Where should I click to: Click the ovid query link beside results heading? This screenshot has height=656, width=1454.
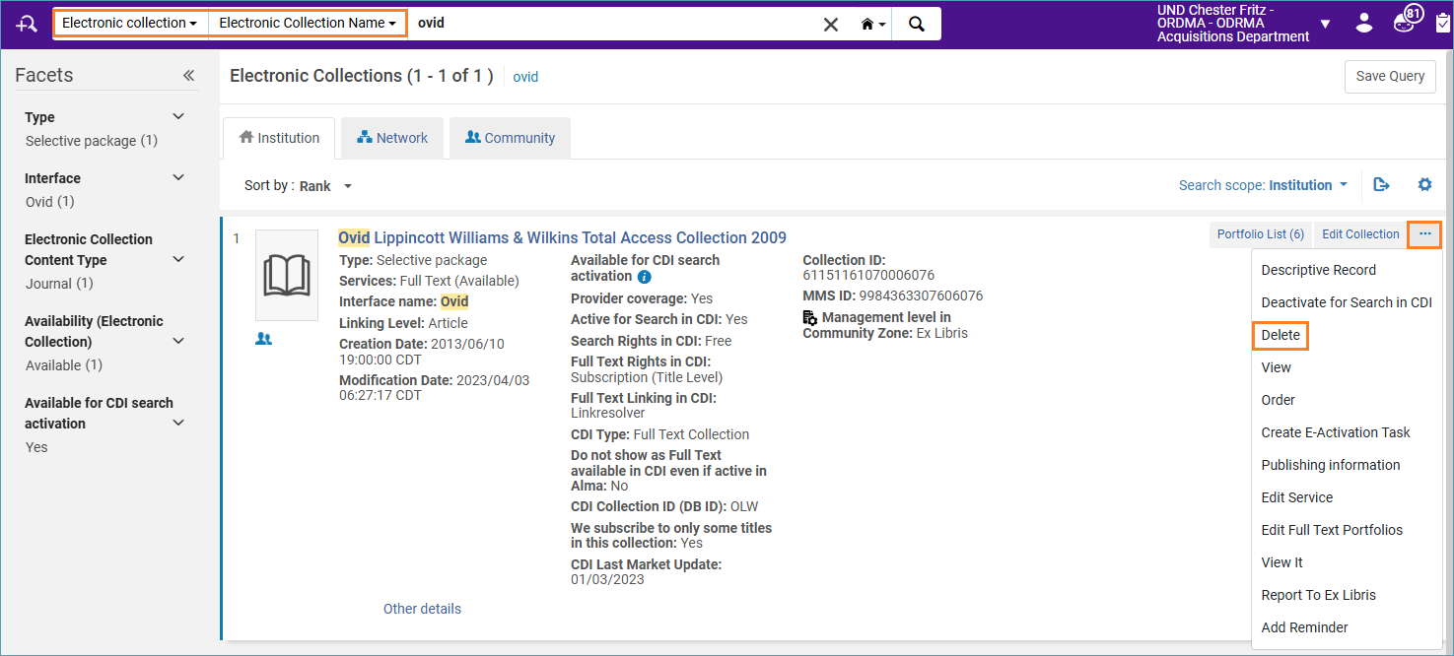tap(525, 77)
